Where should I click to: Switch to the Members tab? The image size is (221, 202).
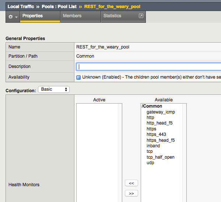point(72,16)
